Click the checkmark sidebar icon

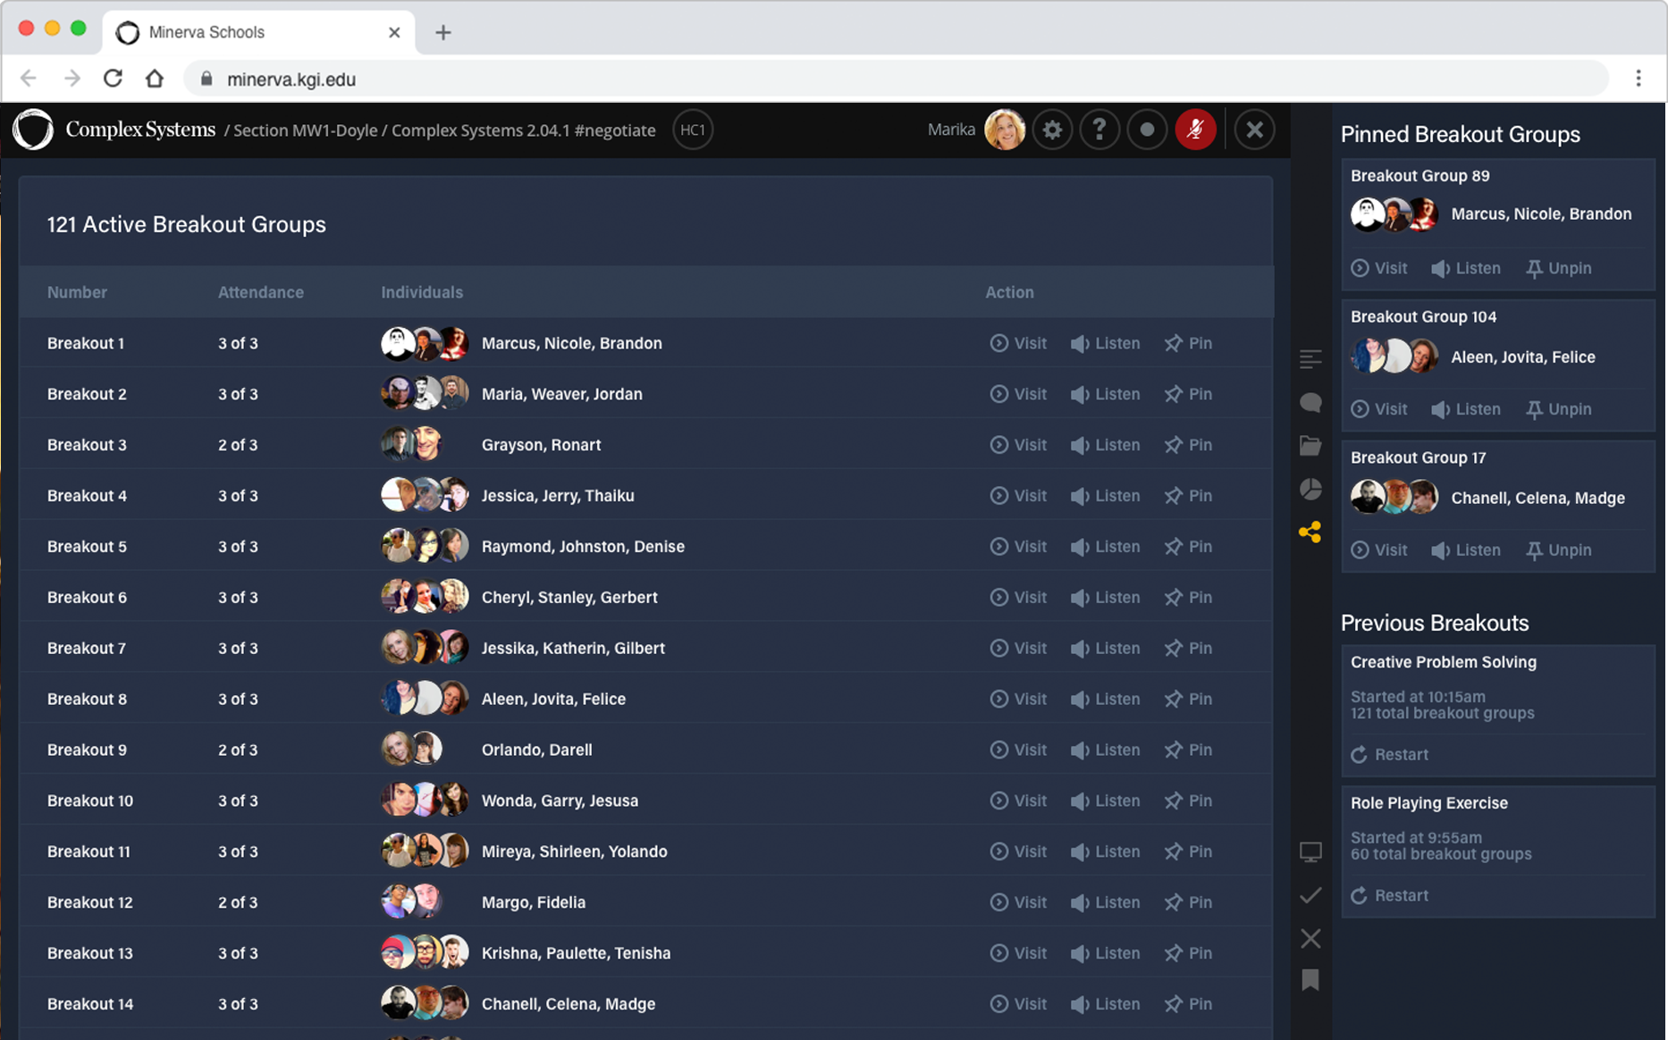click(1310, 895)
